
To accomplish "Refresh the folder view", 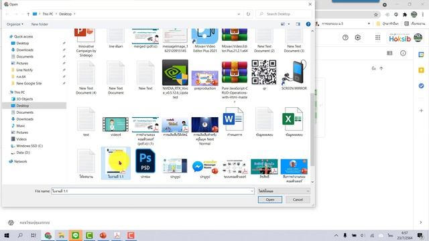I will (x=248, y=14).
